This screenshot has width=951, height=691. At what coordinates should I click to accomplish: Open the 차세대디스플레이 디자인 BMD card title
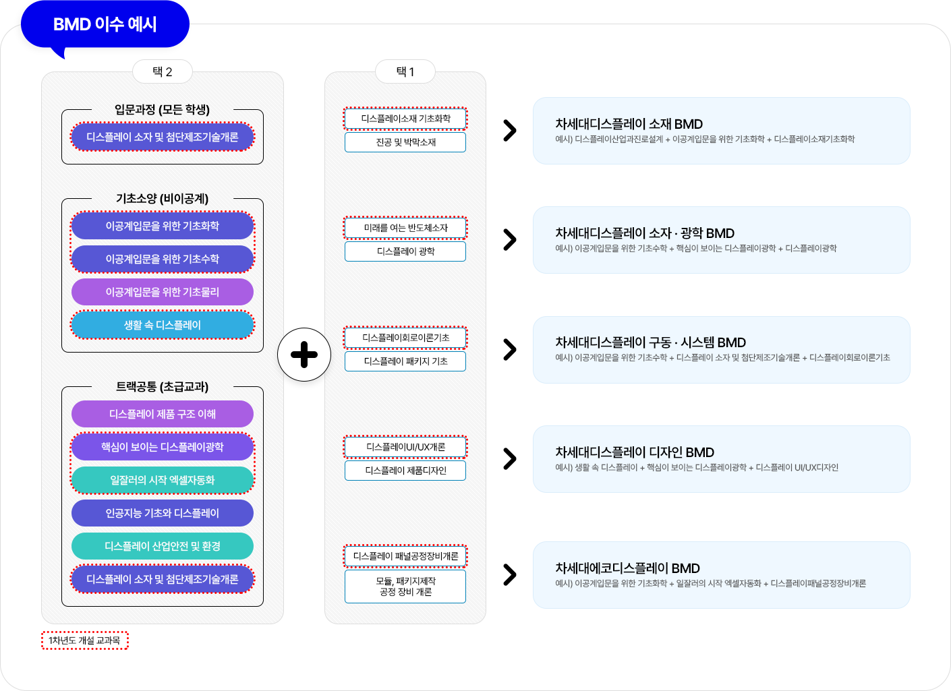(635, 452)
